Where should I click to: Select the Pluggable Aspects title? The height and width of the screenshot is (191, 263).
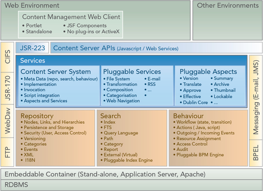pos(208,71)
